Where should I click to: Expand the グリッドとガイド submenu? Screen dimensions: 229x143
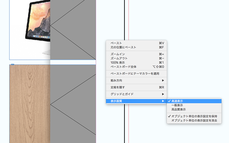137,94
